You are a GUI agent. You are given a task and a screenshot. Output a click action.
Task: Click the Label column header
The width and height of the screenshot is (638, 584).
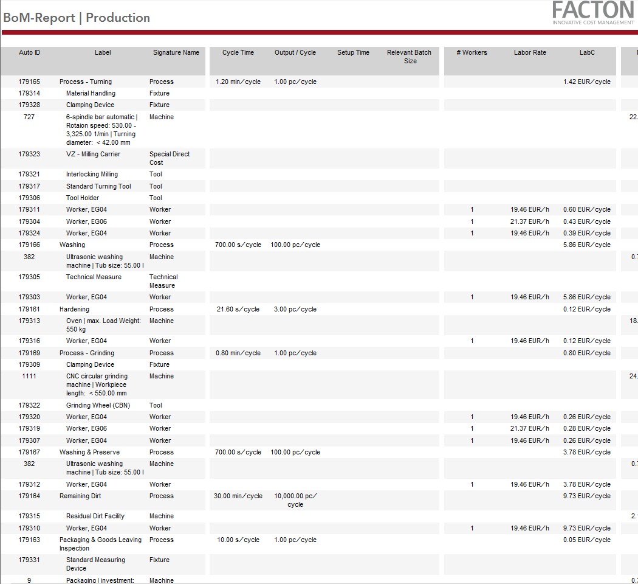click(103, 53)
